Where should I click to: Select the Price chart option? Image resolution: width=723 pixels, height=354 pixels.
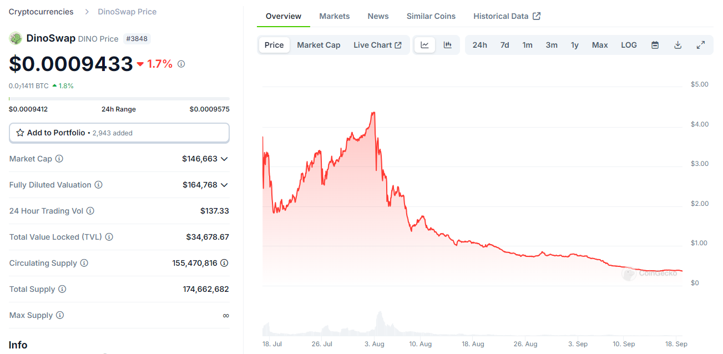point(274,45)
